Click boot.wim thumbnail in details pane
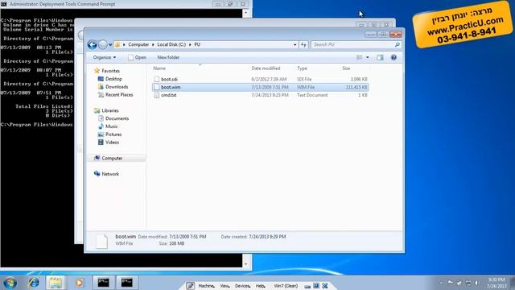 pos(101,241)
